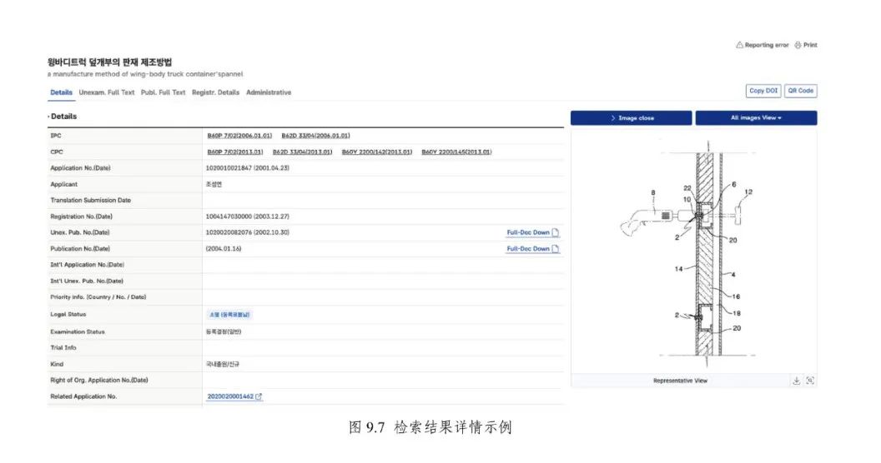
Task: Go to the Registr. Details tab
Action: [215, 92]
